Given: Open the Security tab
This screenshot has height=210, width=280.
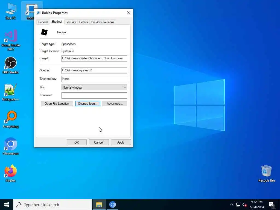Looking at the screenshot, I should coord(71,22).
